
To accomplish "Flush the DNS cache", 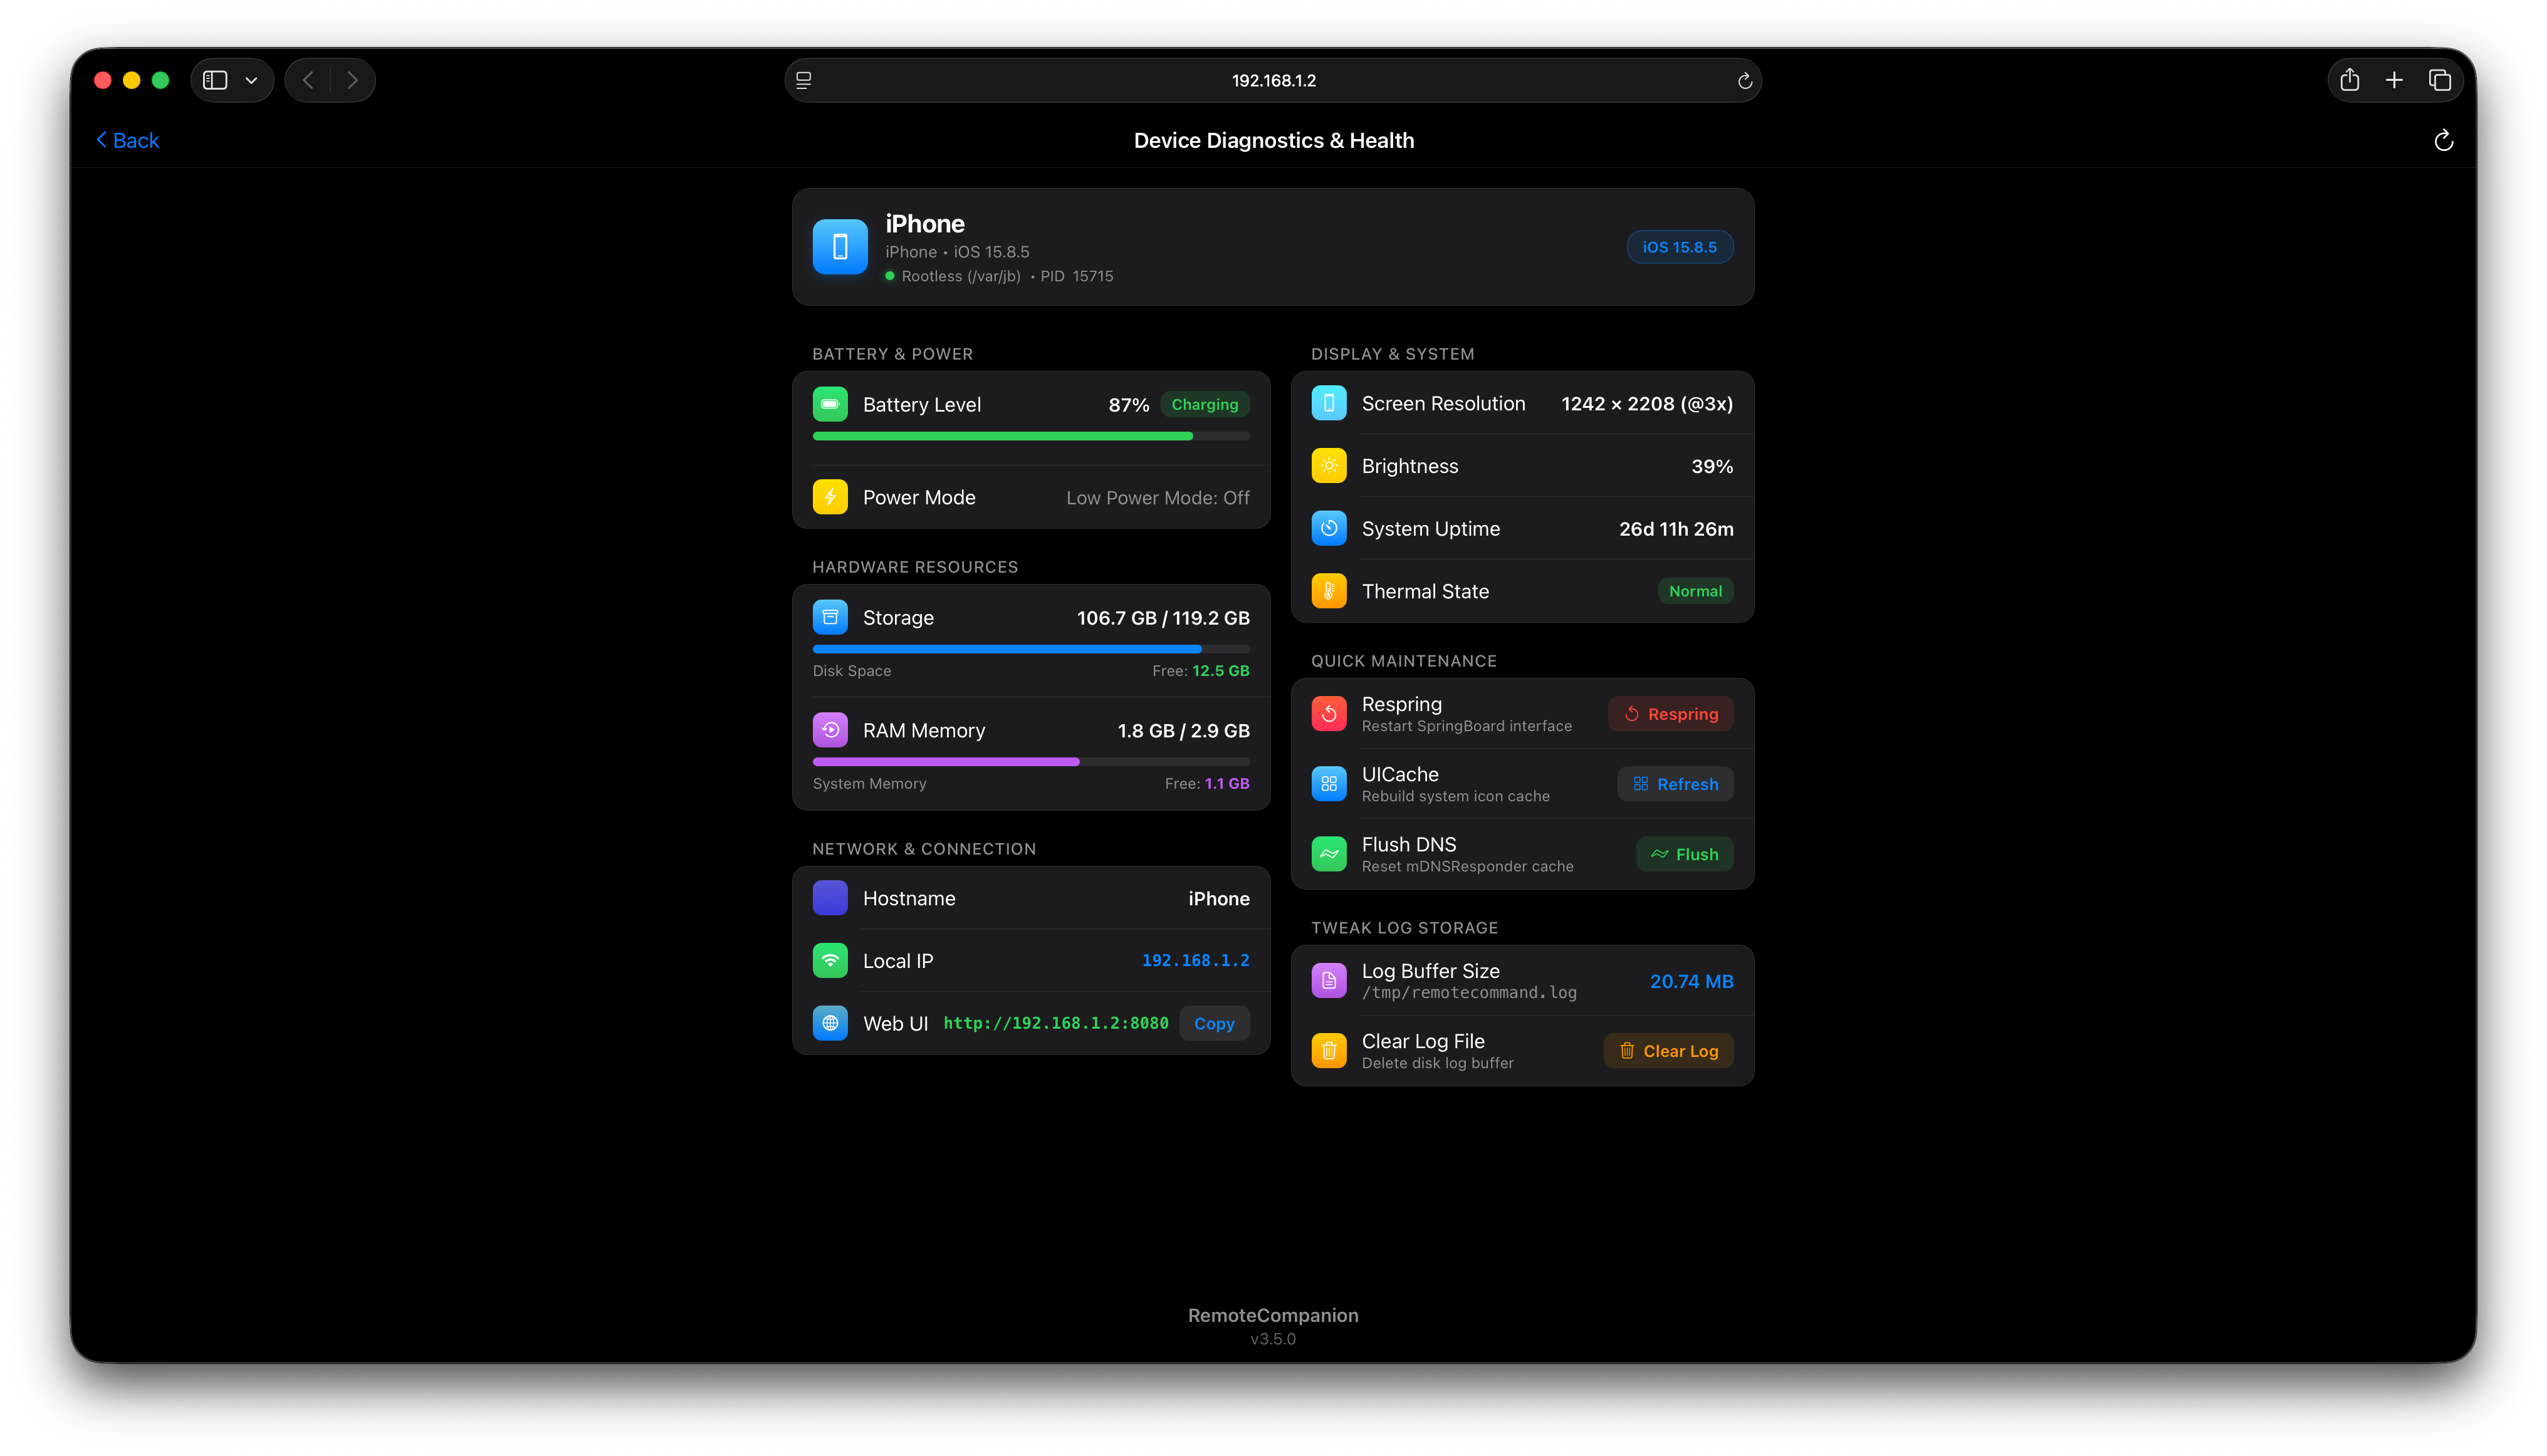I will tap(1683, 854).
